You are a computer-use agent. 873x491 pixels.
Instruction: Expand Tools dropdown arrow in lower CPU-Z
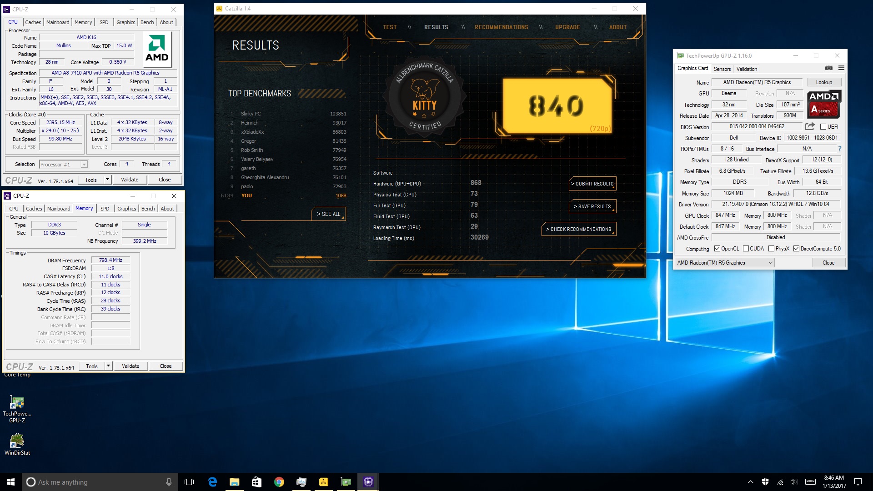(108, 366)
